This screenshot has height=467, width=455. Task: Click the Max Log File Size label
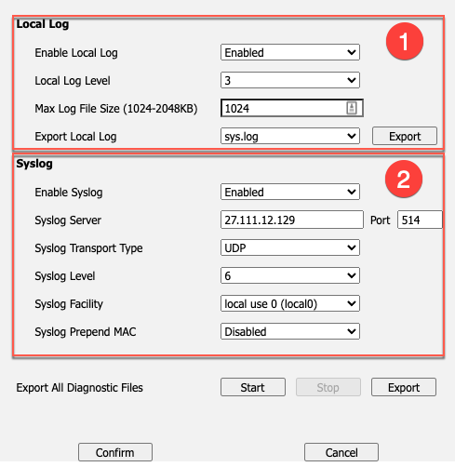click(x=116, y=109)
